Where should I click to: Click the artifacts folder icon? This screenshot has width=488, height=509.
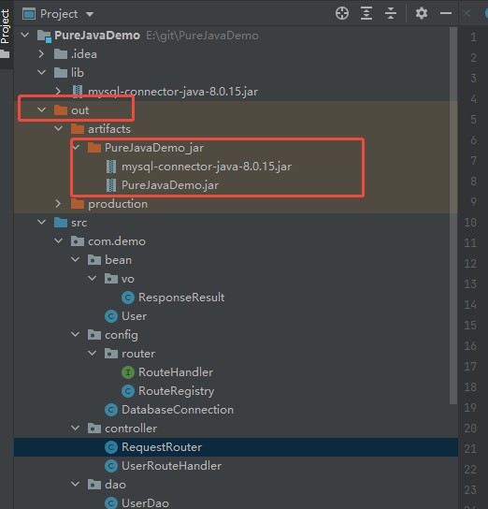[x=78, y=129]
